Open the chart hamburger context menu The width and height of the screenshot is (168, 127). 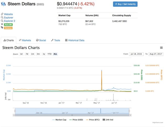coord(161,48)
